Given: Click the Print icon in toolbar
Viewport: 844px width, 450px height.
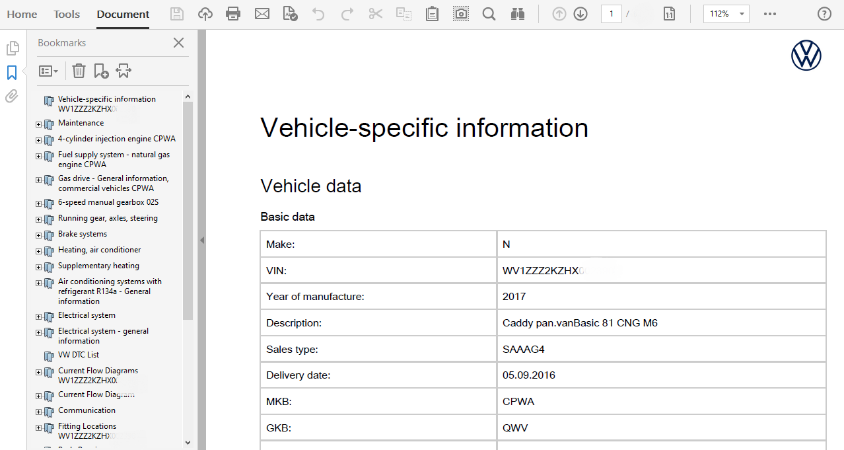Looking at the screenshot, I should click(233, 14).
